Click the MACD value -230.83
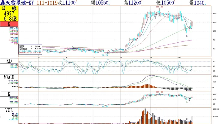This screenshot has height=124, width=222. tap(13, 81)
